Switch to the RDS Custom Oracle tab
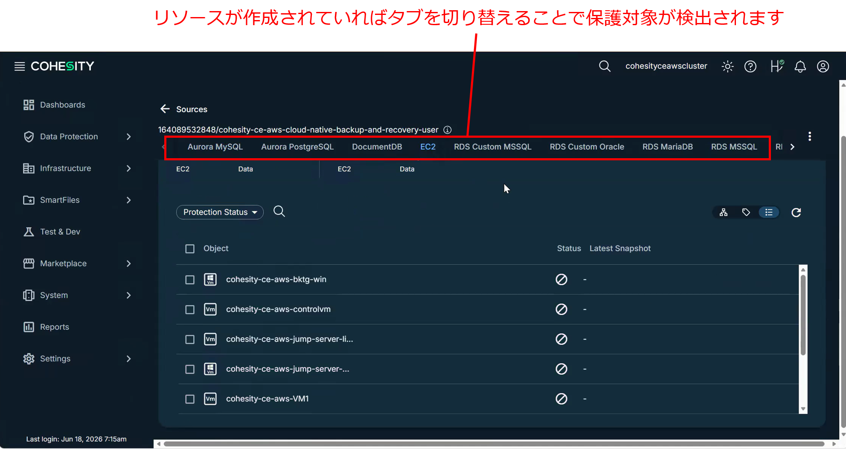This screenshot has height=449, width=846. click(587, 147)
